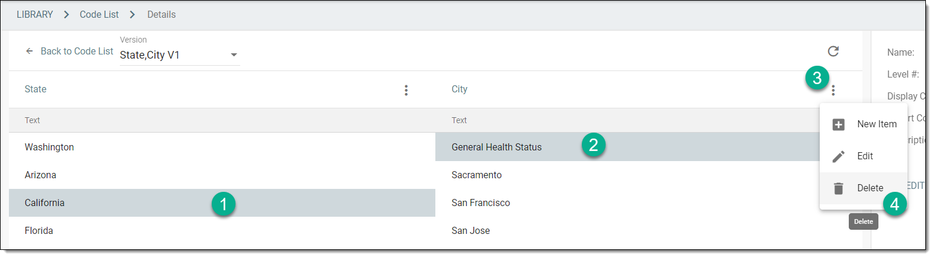
Task: Click Back to Code List link
Action: pos(77,52)
